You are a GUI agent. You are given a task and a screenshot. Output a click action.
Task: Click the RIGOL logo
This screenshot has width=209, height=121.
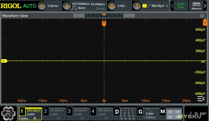[11, 5]
